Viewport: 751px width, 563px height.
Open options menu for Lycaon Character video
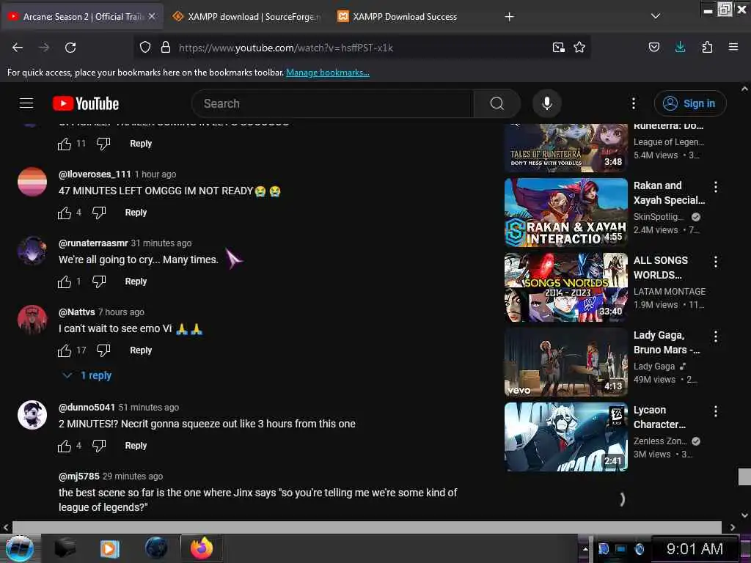(716, 411)
